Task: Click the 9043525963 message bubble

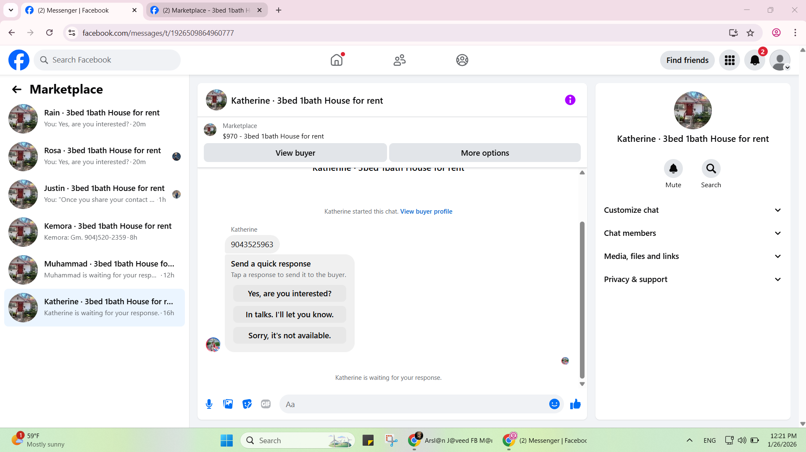Action: point(252,245)
